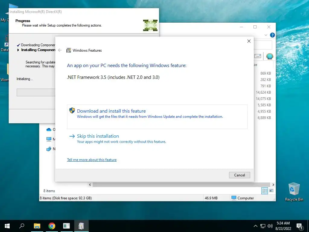Click the DirectX setup progress bar
309x232 pixels.
pos(36,92)
